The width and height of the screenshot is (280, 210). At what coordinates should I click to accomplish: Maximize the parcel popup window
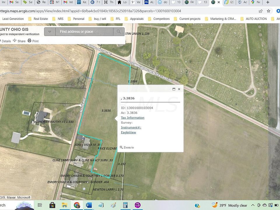pyautogui.click(x=174, y=89)
